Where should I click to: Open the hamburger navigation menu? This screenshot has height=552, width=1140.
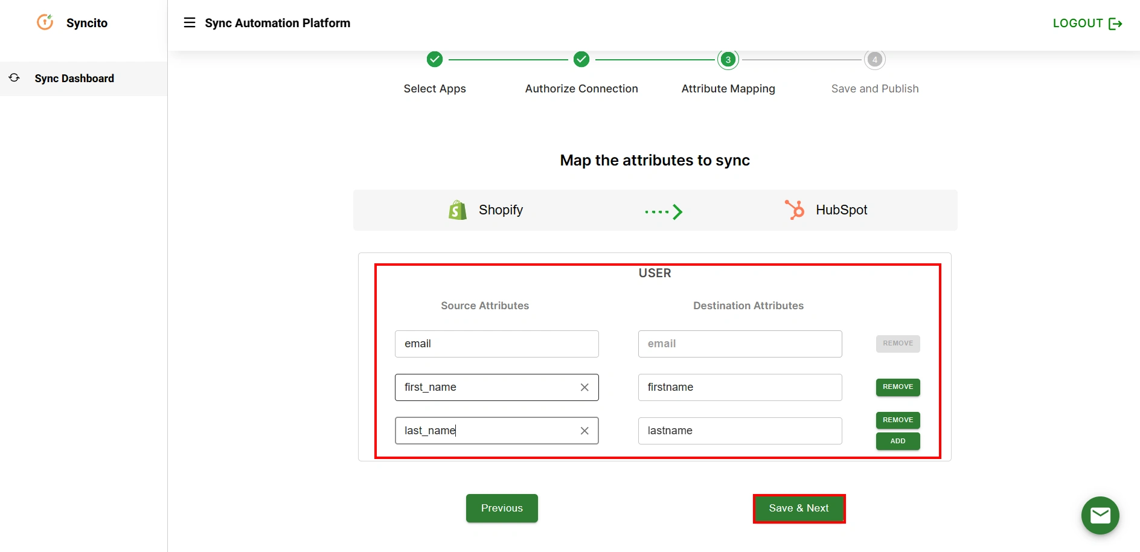coord(190,22)
